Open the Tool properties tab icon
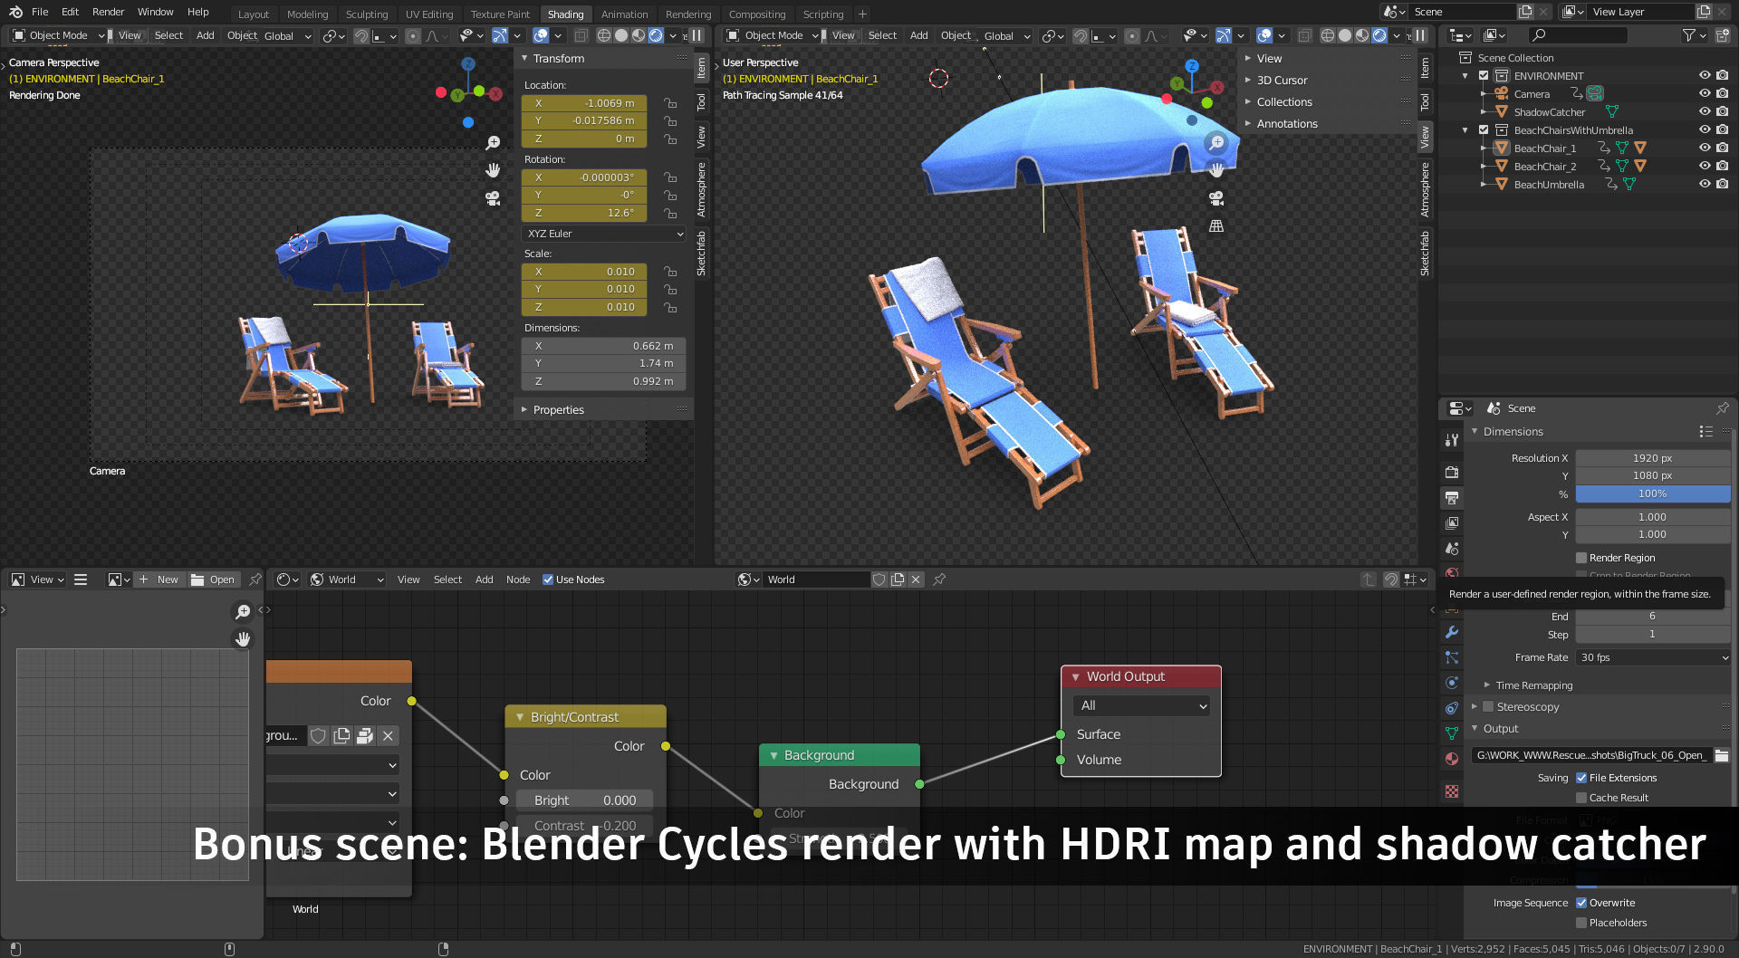1739x958 pixels. point(1452,439)
